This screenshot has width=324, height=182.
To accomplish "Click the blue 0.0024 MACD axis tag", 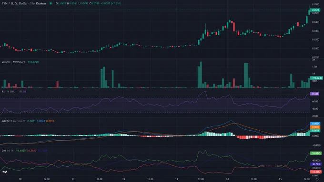I will coord(315,124).
